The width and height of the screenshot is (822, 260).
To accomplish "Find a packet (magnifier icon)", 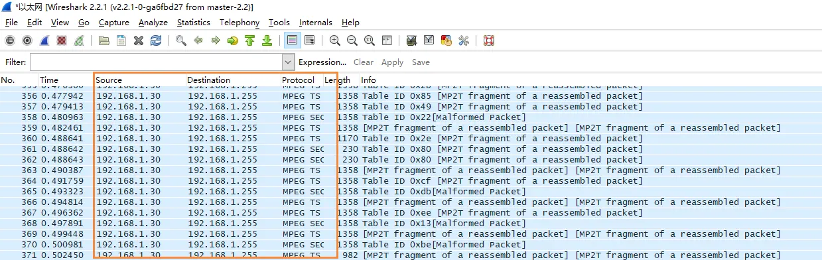I will 181,40.
